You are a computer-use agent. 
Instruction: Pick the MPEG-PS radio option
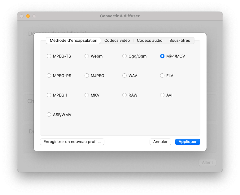pos(49,76)
